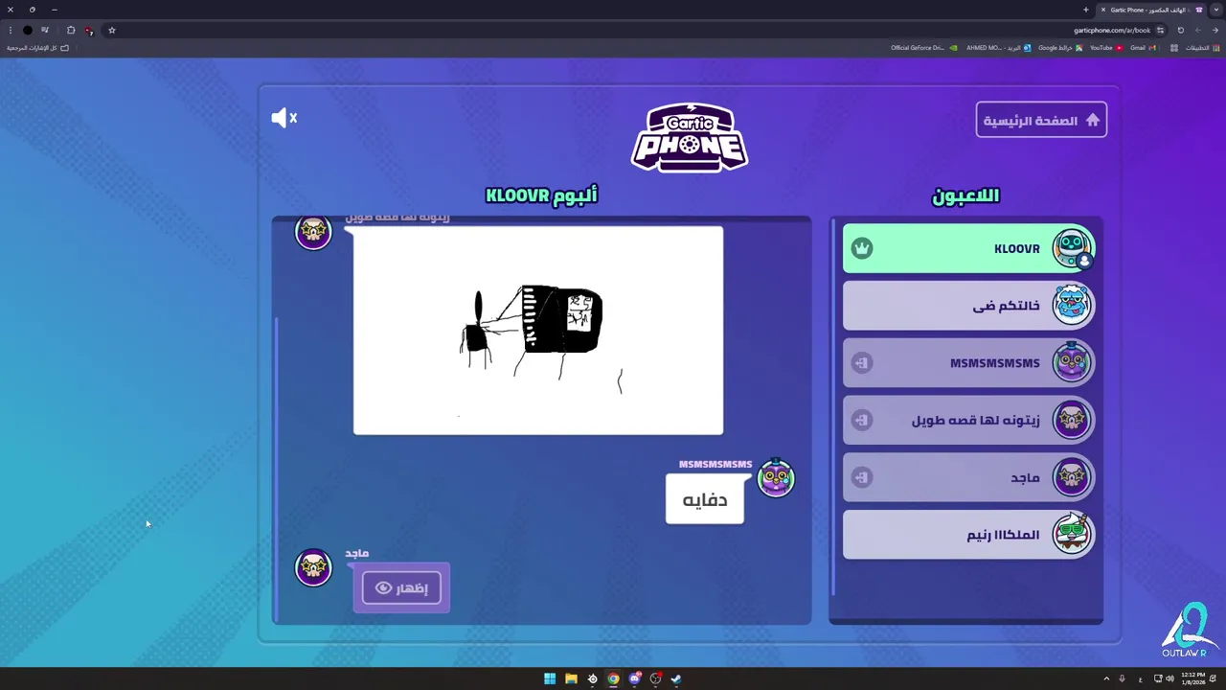
Task: Click the دفايه text bubble
Action: [x=705, y=499]
